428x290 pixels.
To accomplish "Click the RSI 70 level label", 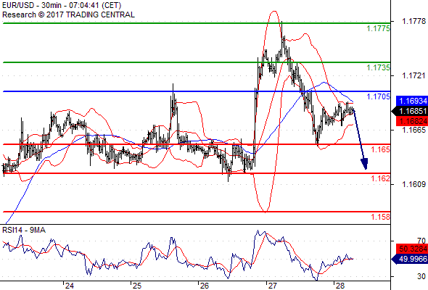I will 421,241.
